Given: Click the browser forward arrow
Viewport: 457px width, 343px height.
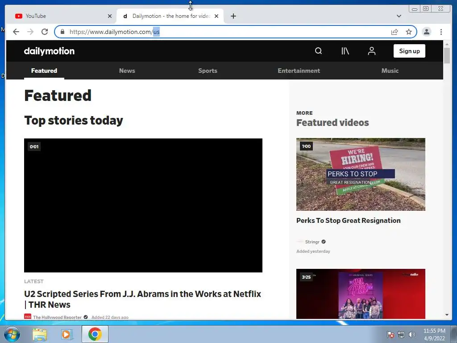Looking at the screenshot, I should pos(30,32).
